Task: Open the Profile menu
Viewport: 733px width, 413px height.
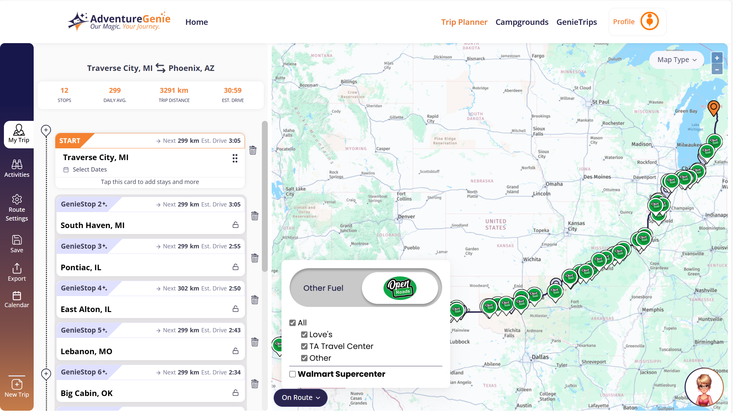Action: pyautogui.click(x=637, y=22)
